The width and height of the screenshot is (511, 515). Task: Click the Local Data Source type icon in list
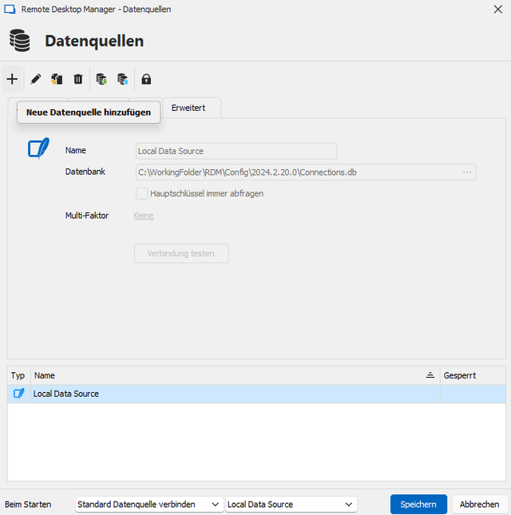click(x=18, y=394)
